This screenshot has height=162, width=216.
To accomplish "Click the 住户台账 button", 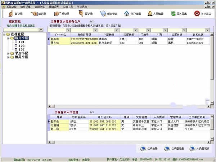I will click(148, 148).
